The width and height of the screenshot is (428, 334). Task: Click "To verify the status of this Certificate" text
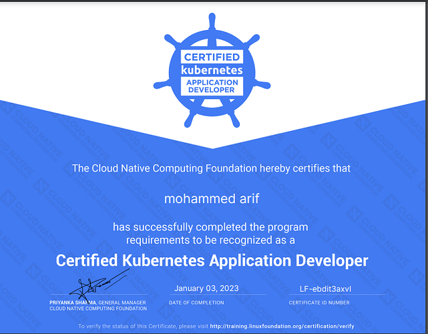pos(127,326)
